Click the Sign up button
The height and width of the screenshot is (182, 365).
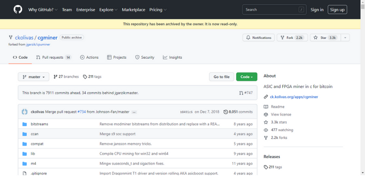(x=337, y=10)
